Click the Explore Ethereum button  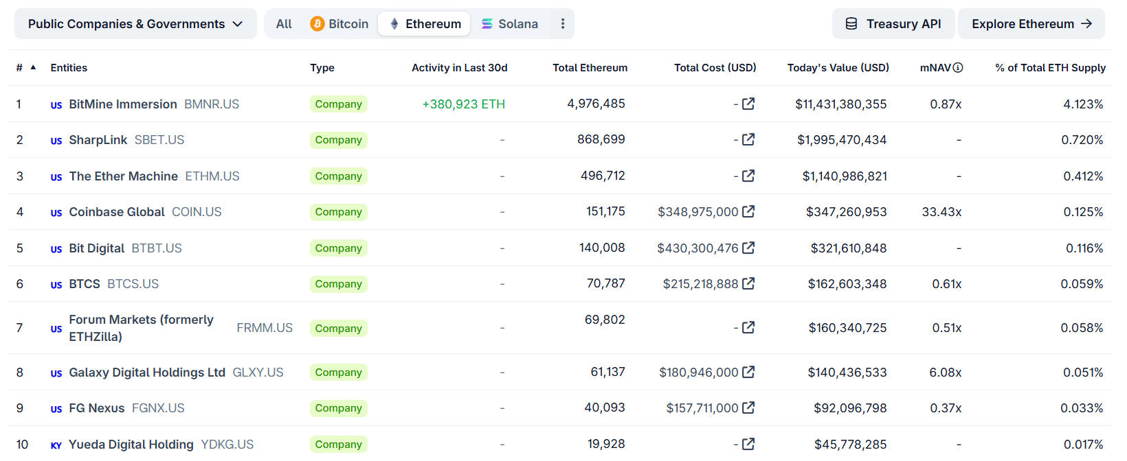pyautogui.click(x=1031, y=24)
